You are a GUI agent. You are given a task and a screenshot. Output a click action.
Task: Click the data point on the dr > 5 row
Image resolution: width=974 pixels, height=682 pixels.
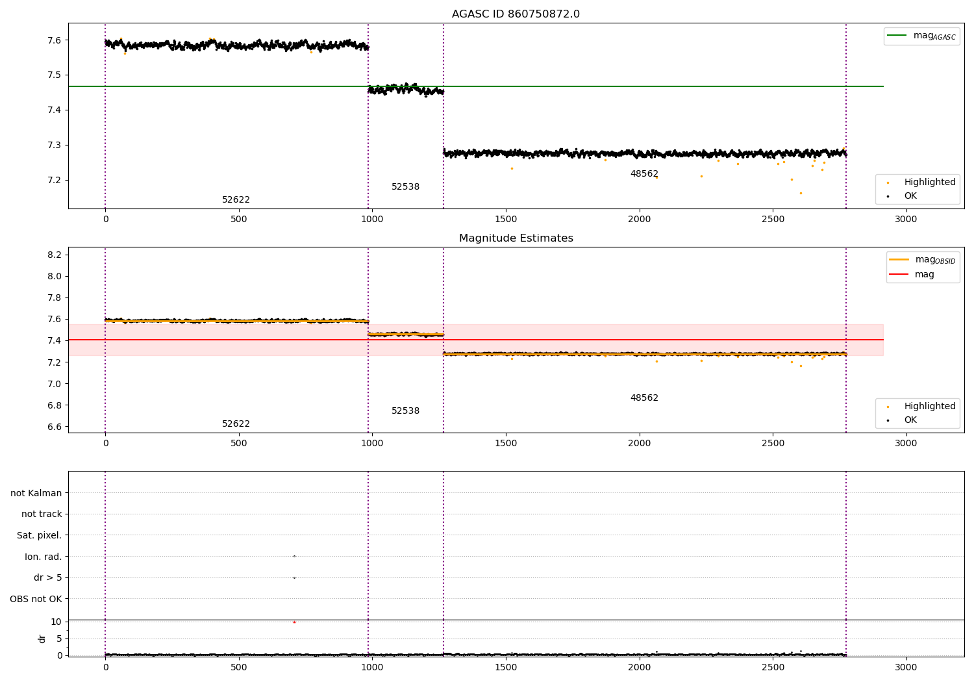pyautogui.click(x=294, y=577)
